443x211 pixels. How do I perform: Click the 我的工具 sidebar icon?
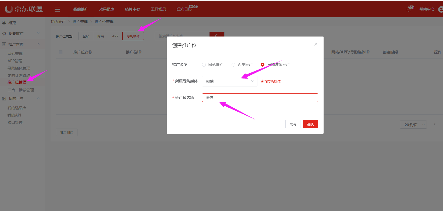pos(4,99)
